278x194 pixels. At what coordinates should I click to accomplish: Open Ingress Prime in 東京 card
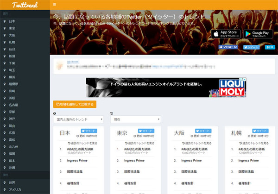click(134, 161)
